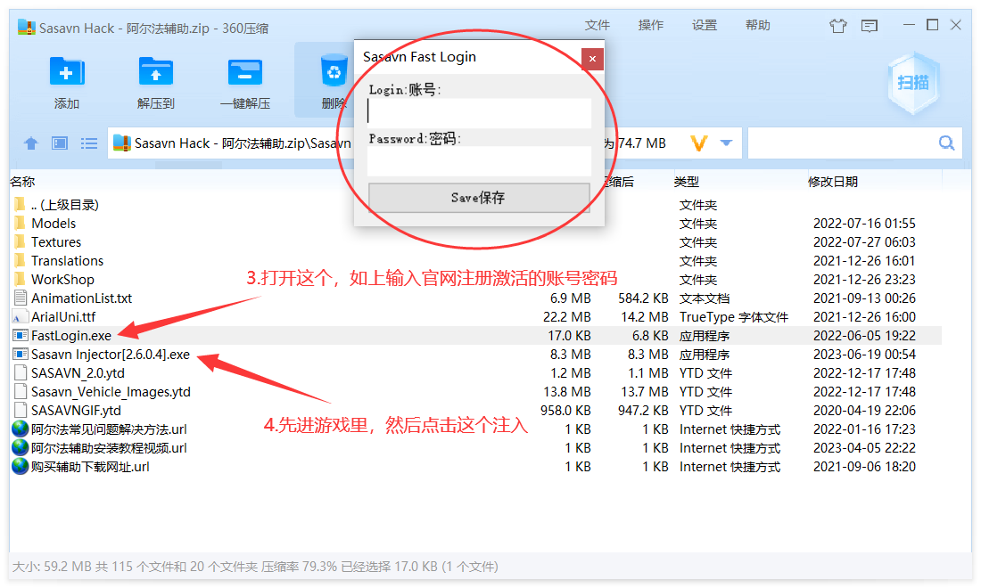This screenshot has width=981, height=588.
Task: Click the Login 账号 input field
Action: [479, 113]
